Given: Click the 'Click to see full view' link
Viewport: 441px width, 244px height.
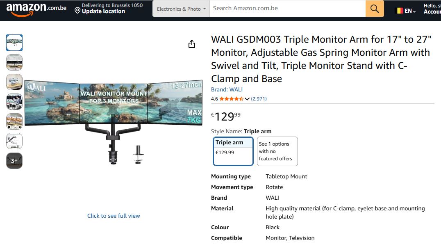Looking at the screenshot, I should (x=114, y=215).
